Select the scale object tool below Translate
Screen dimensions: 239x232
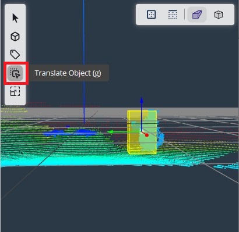click(x=15, y=91)
